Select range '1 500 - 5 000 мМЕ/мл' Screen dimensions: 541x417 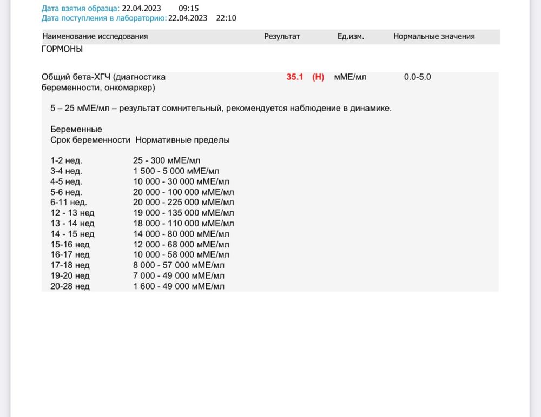(x=176, y=171)
